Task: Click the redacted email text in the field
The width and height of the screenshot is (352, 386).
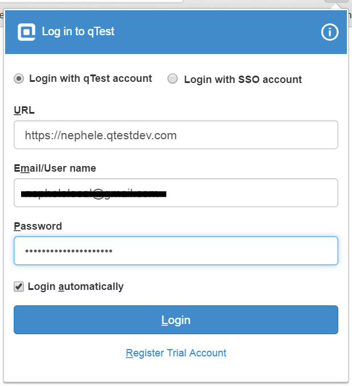Action: tap(93, 194)
